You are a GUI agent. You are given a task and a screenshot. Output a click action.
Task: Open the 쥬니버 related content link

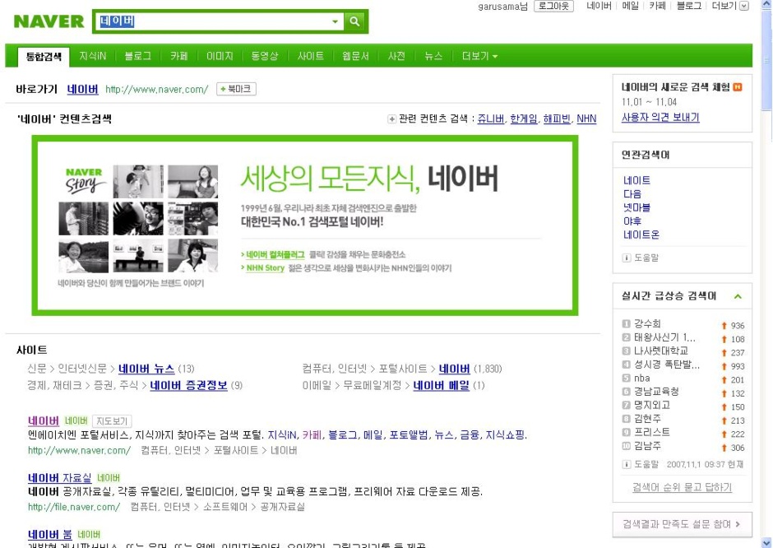(x=491, y=118)
